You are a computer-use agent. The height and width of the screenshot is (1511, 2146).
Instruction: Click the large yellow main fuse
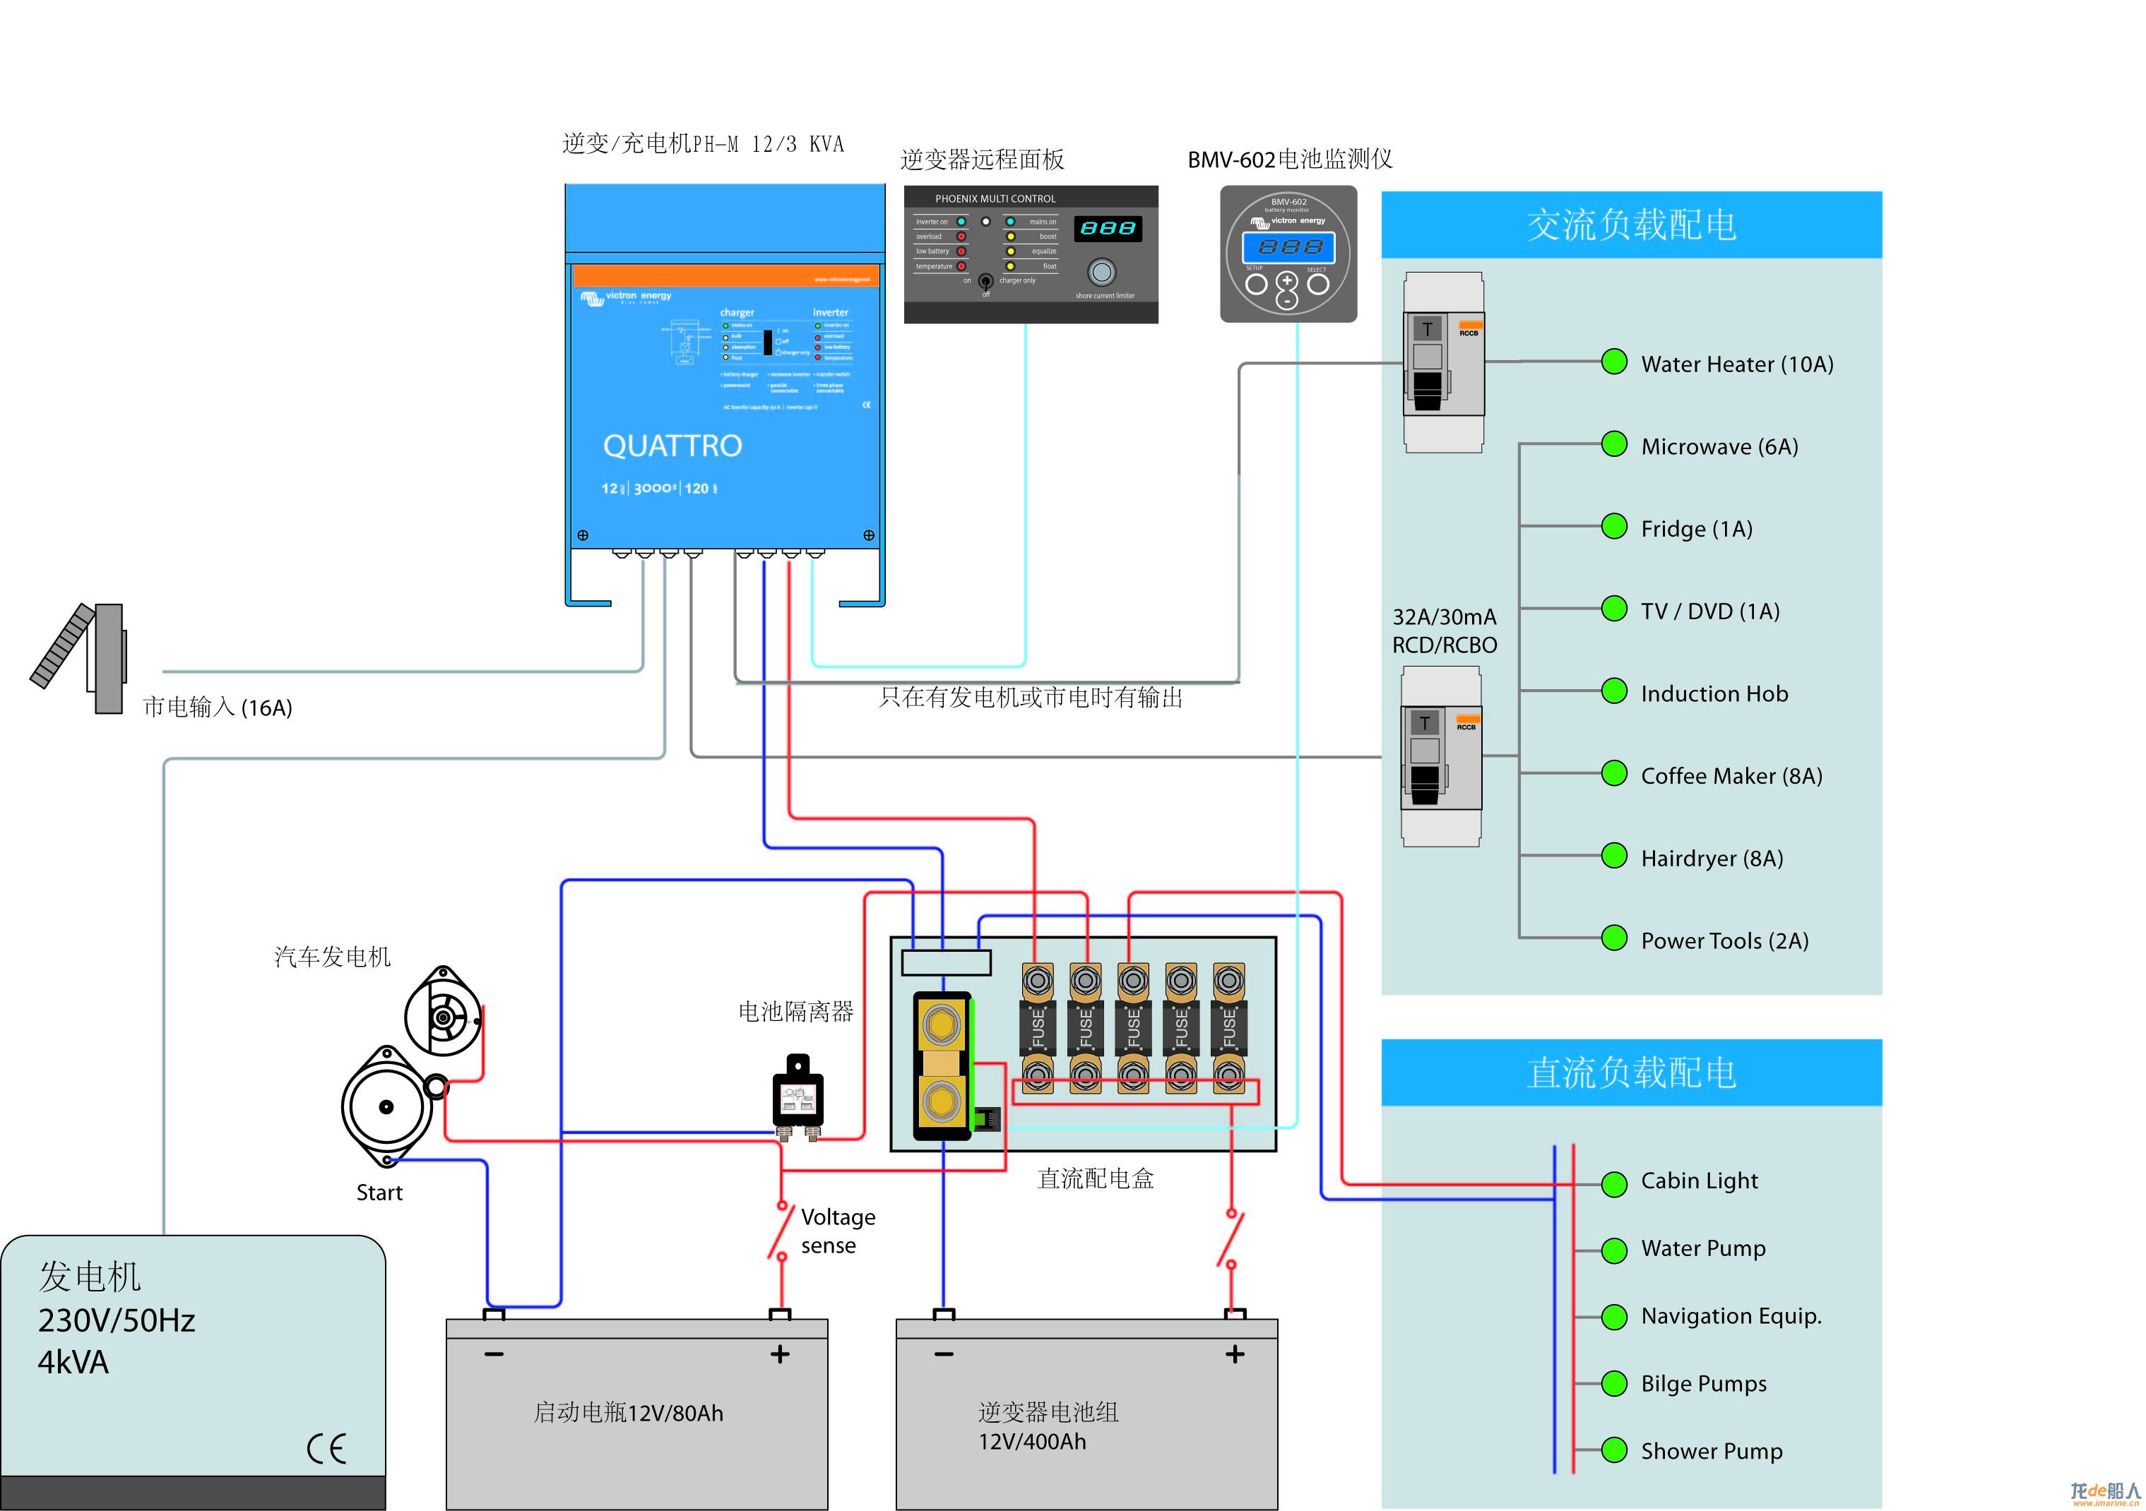pyautogui.click(x=942, y=1065)
